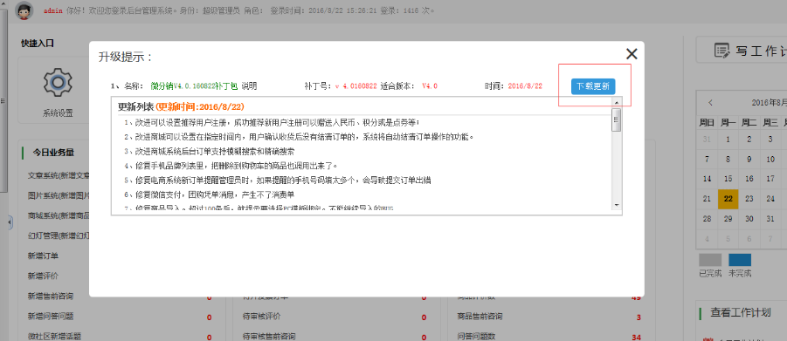The height and width of the screenshot is (341, 787).
Task: Collapse the left sidebar arrow handle
Action: [x=10, y=222]
